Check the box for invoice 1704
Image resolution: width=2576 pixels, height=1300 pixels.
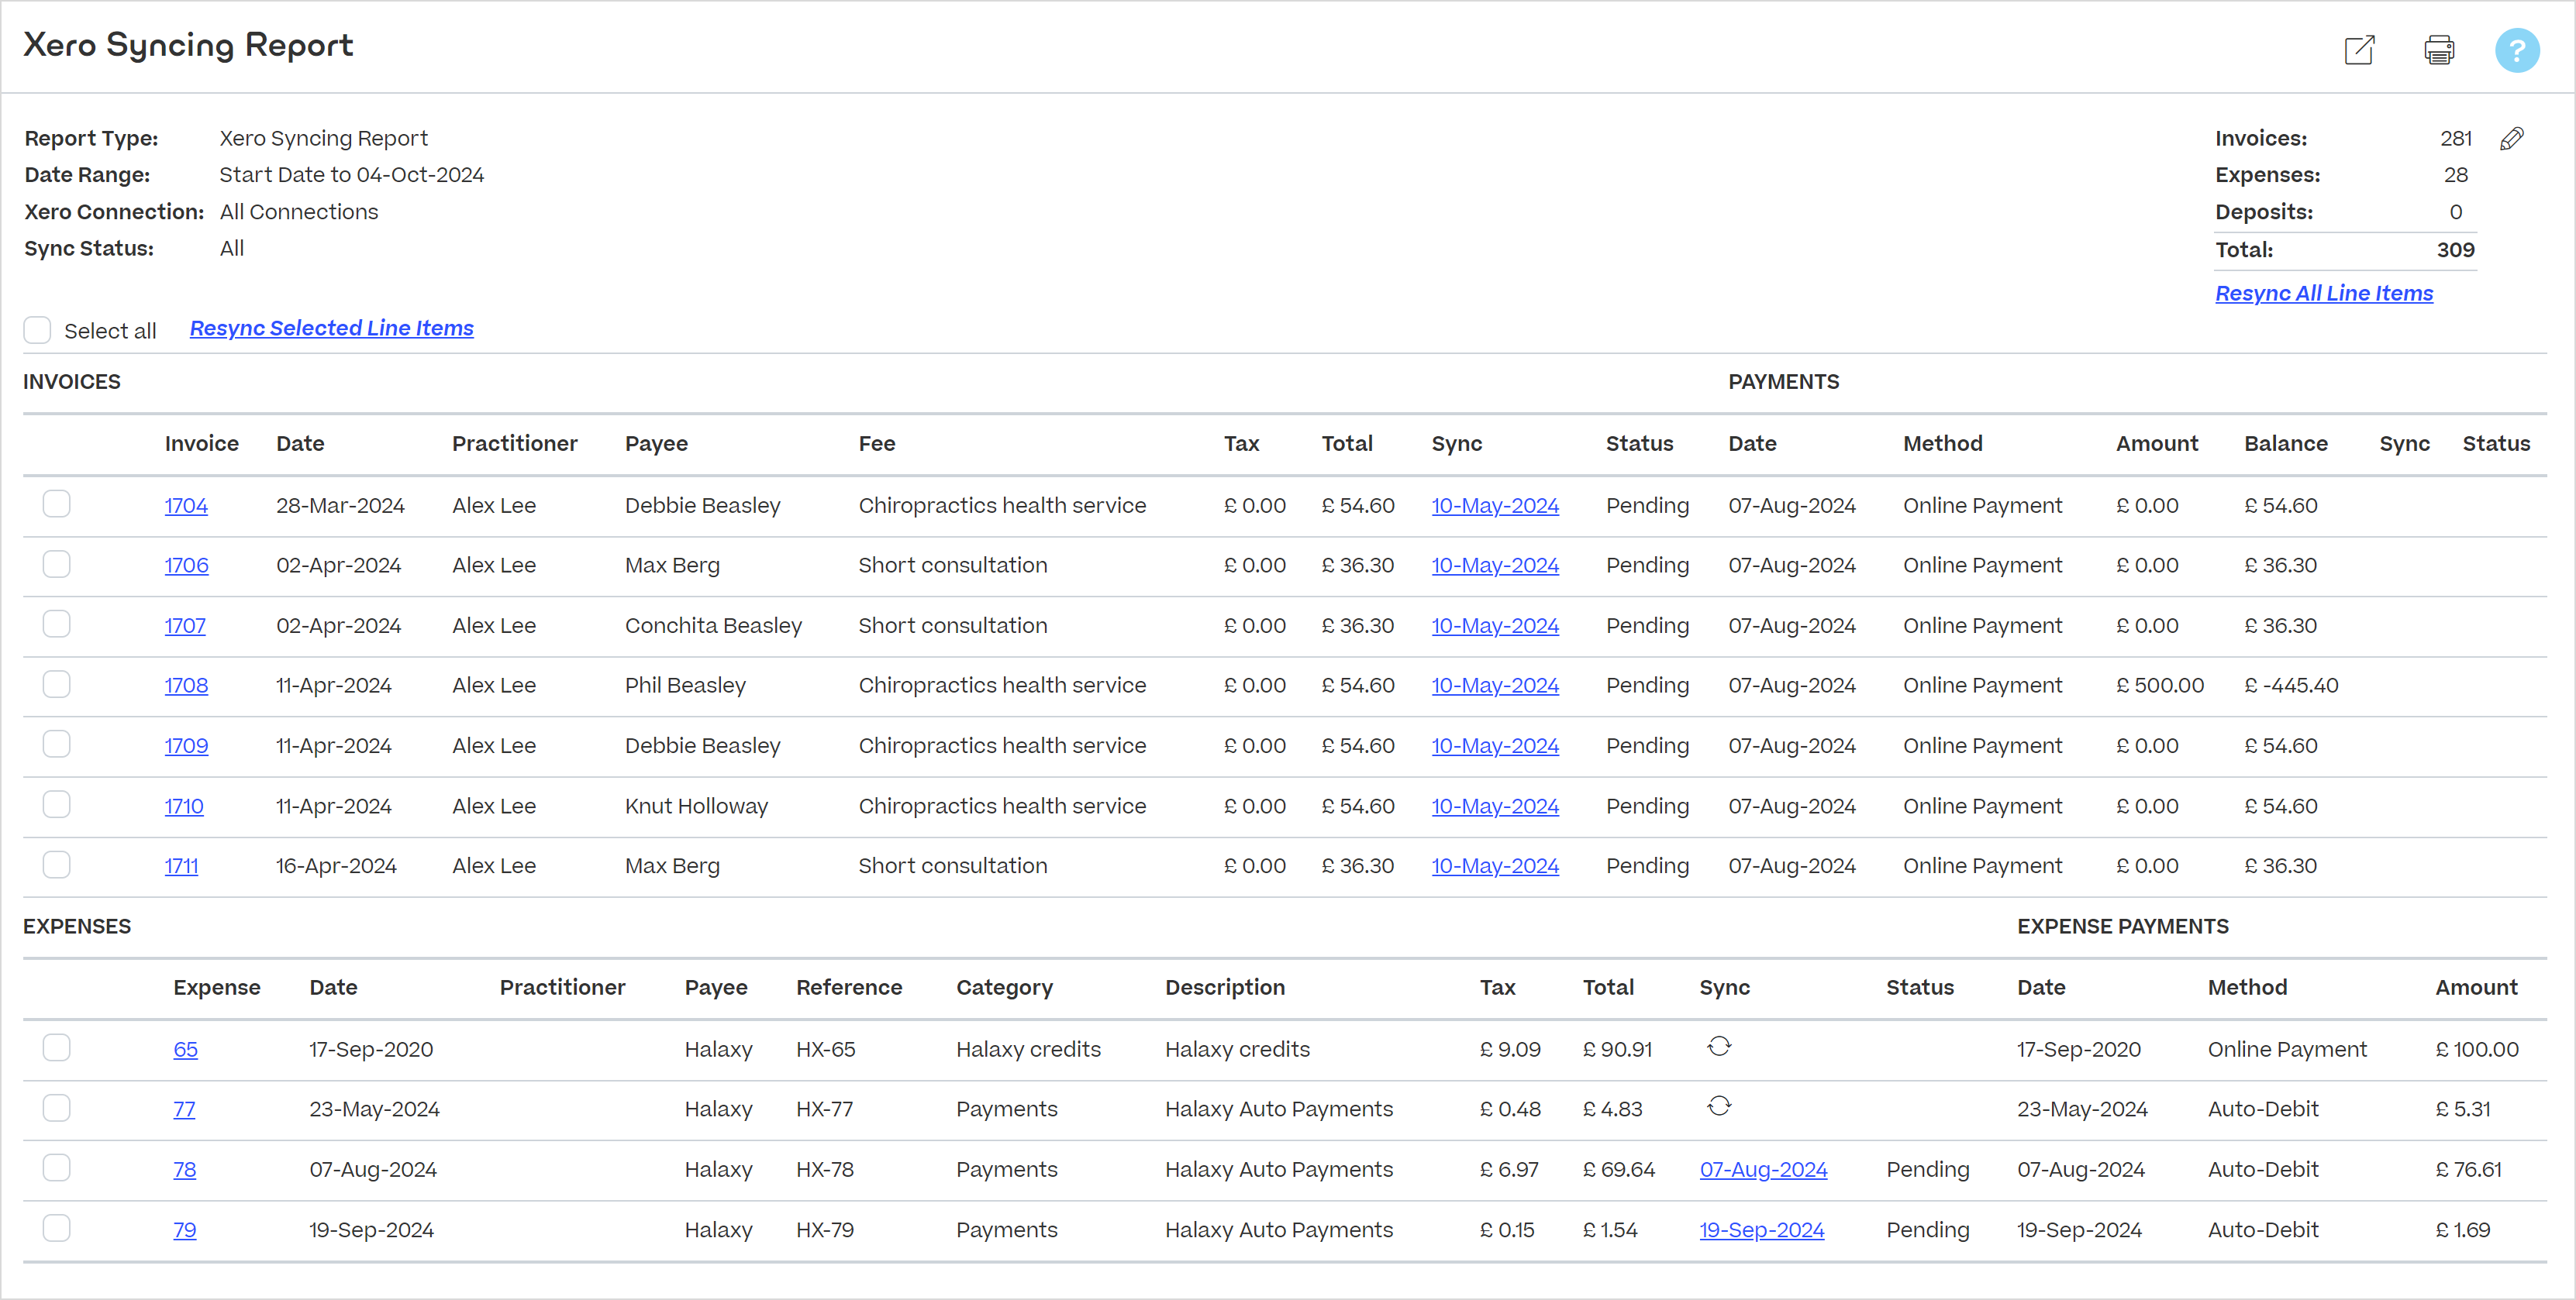(x=56, y=504)
